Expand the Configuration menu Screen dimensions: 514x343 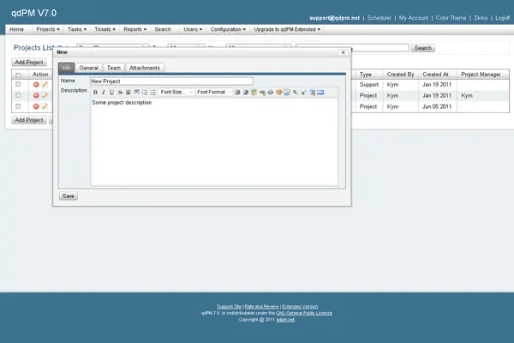[226, 29]
